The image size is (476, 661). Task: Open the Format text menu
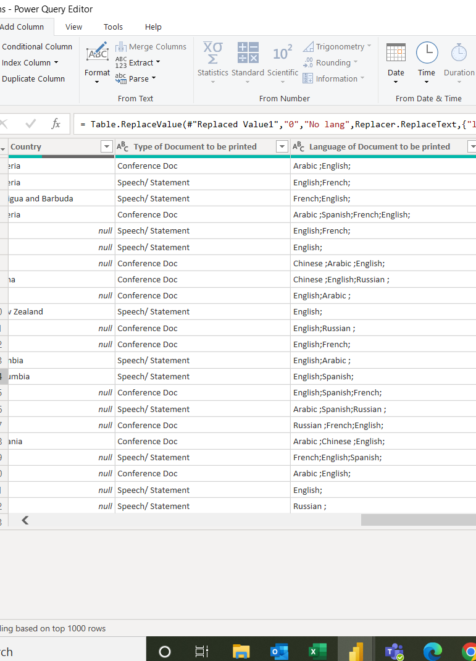pos(98,62)
